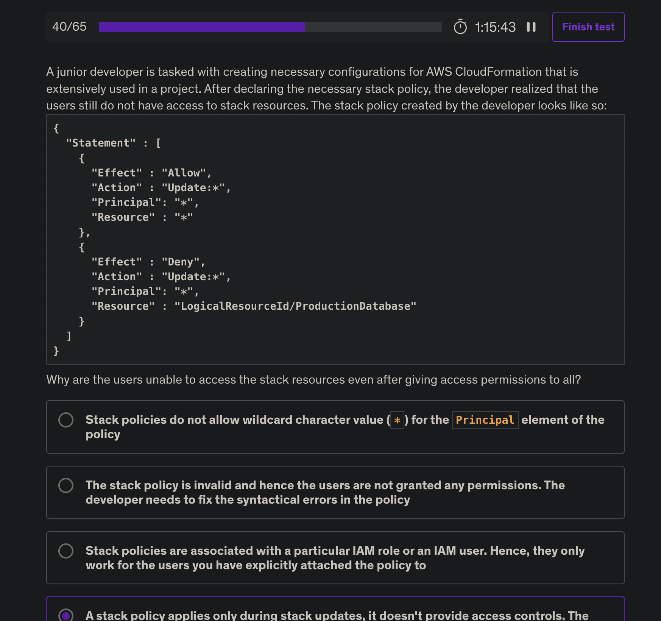Click the stopwatch icon beside the timer
Screen dimensions: 661x621
coord(460,27)
